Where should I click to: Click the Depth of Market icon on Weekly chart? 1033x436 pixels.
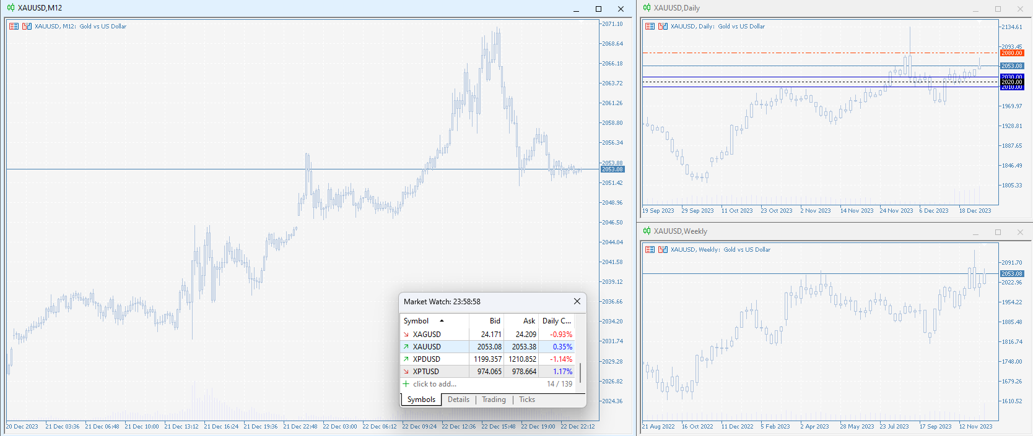(x=650, y=250)
